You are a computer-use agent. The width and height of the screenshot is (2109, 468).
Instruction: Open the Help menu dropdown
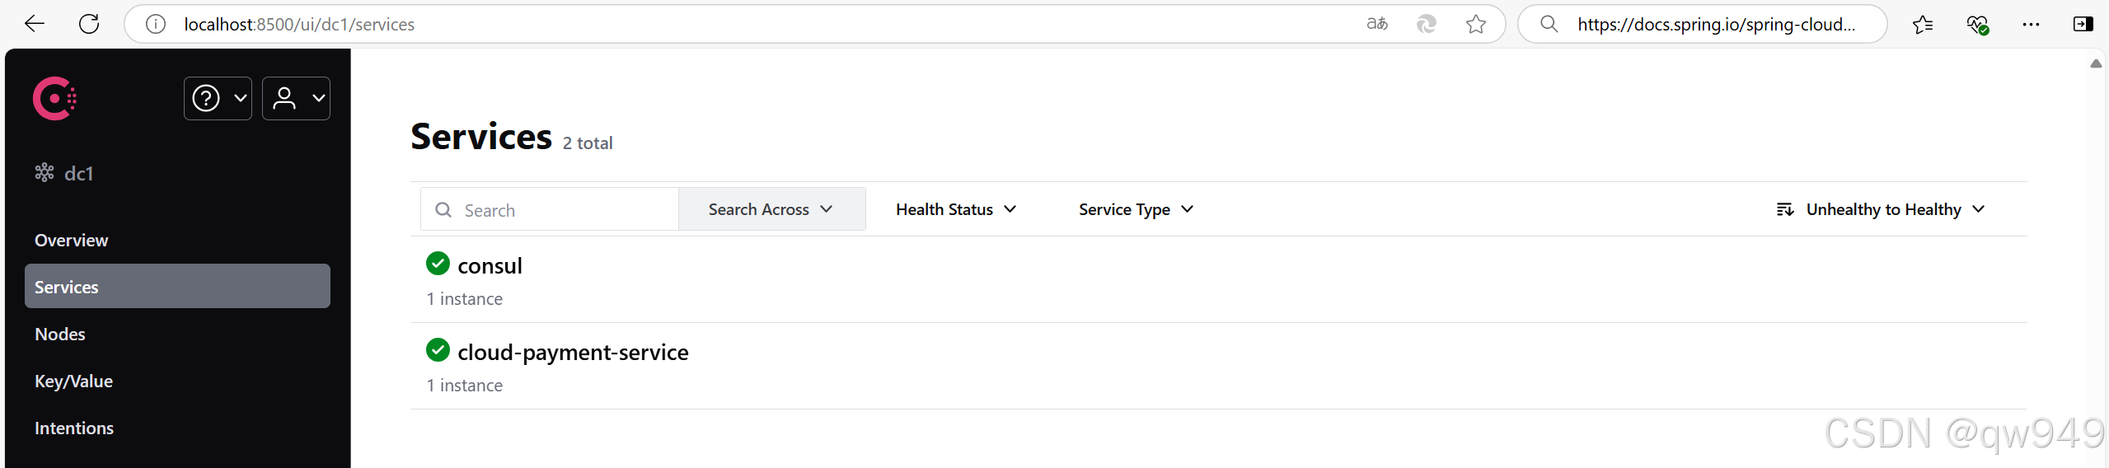coord(218,99)
